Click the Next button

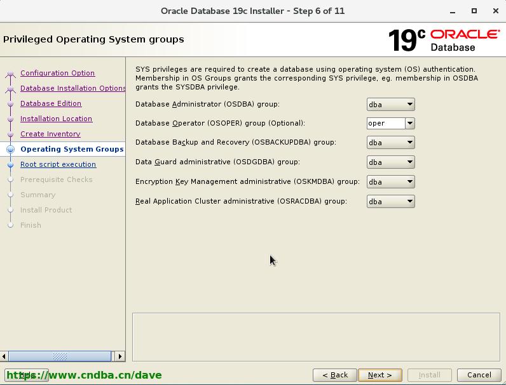[380, 375]
